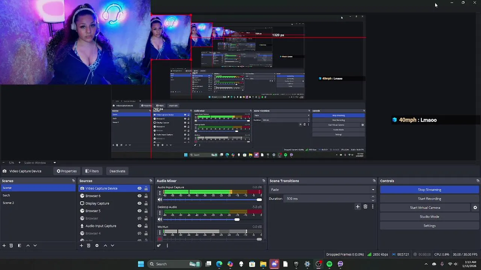
Task: Open Audio Input Capture mixer options dots
Action: coord(160,193)
